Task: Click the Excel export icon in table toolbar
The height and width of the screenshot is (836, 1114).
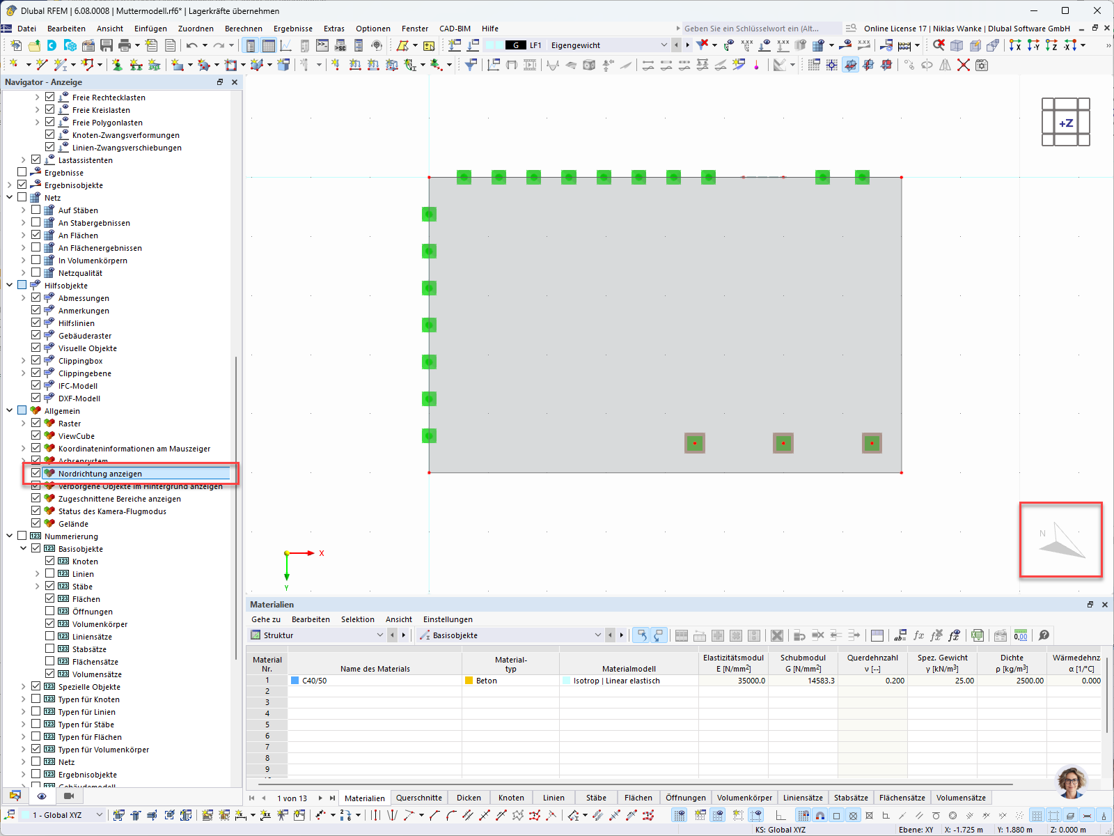Action: tap(978, 635)
